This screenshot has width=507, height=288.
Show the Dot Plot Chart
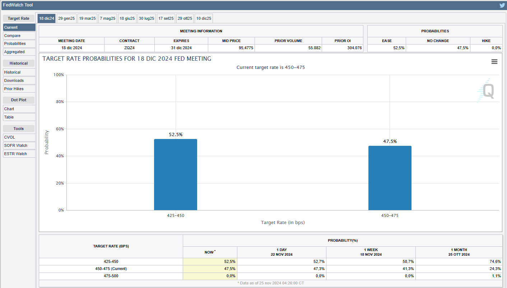[19, 109]
